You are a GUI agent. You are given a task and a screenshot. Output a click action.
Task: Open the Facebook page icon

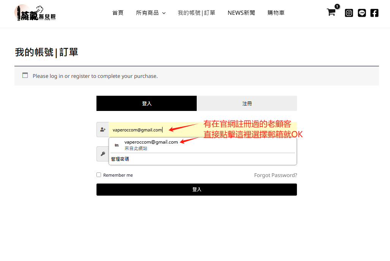coord(374,13)
